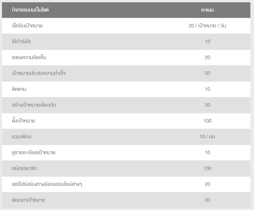Image resolution: width=254 pixels, height=210 pixels.
Task: Click the score 50 value
Action: click(207, 73)
